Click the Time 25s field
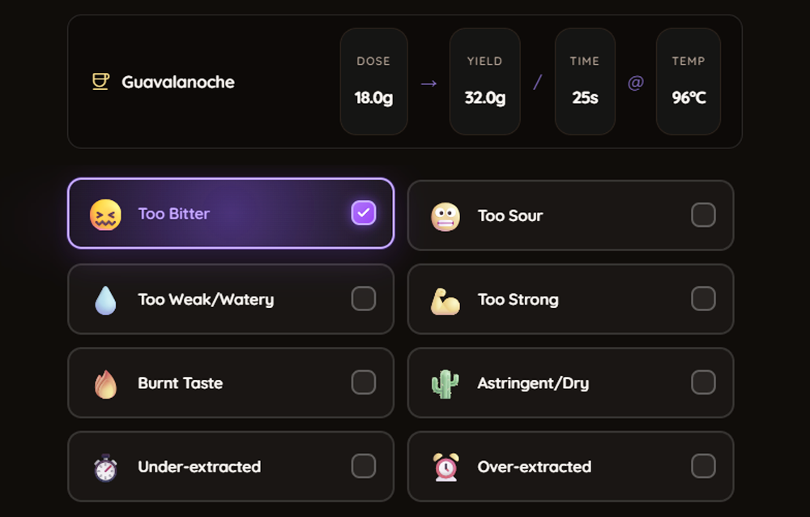810x517 pixels. [585, 82]
